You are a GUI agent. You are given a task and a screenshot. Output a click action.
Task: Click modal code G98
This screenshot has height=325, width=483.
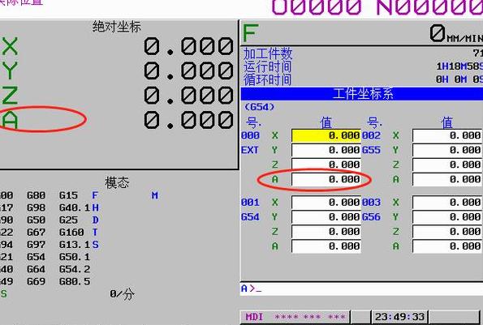pos(37,207)
